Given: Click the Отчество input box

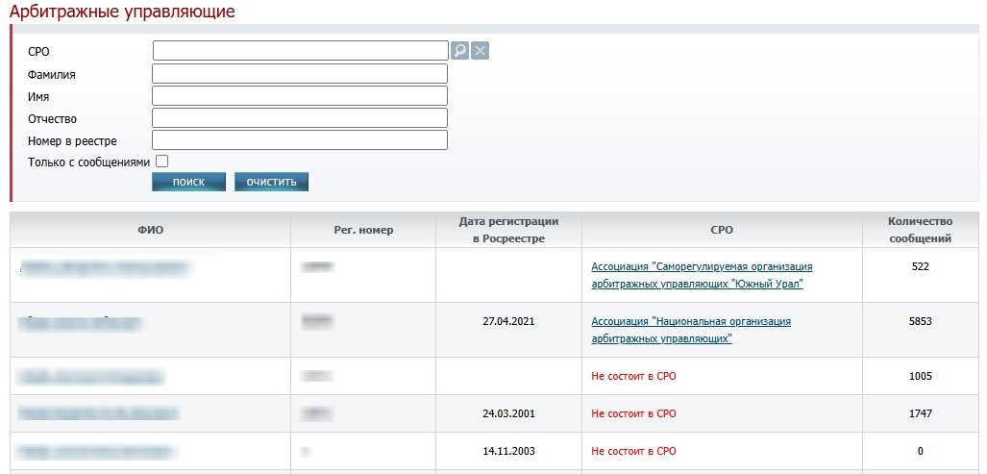Looking at the screenshot, I should tap(300, 118).
